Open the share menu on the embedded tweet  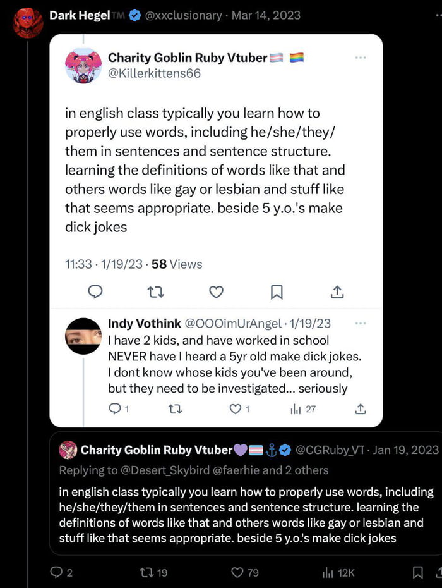tap(337, 292)
